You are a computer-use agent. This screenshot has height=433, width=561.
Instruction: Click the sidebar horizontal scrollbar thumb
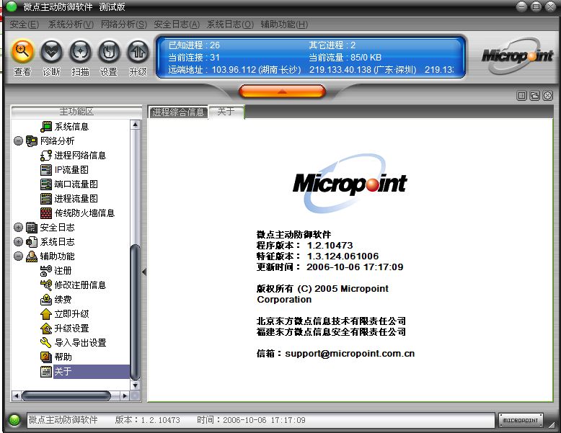click(66, 396)
